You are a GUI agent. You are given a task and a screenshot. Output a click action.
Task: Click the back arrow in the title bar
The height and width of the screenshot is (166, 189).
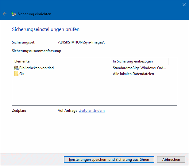(x=5, y=14)
